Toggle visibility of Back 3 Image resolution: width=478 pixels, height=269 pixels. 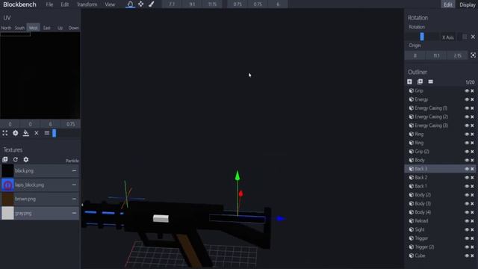click(467, 169)
